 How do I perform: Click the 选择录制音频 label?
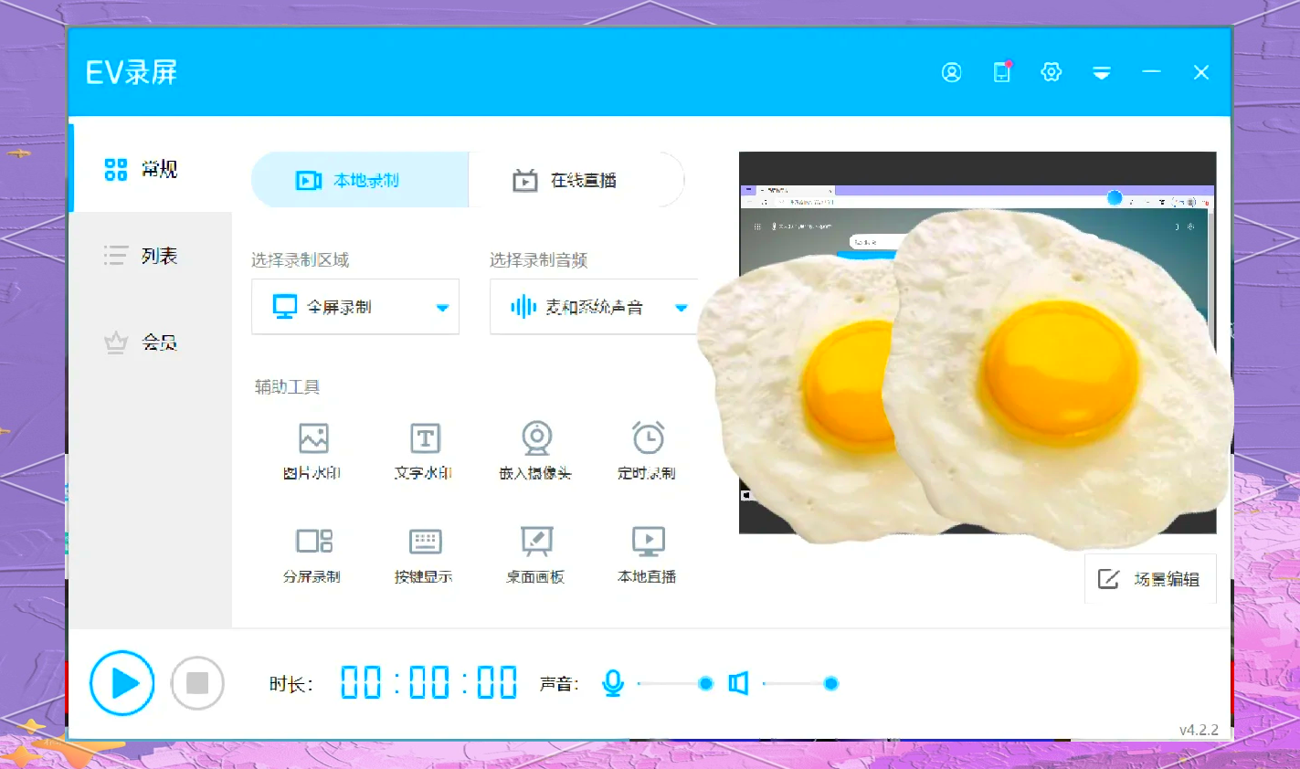(x=539, y=260)
